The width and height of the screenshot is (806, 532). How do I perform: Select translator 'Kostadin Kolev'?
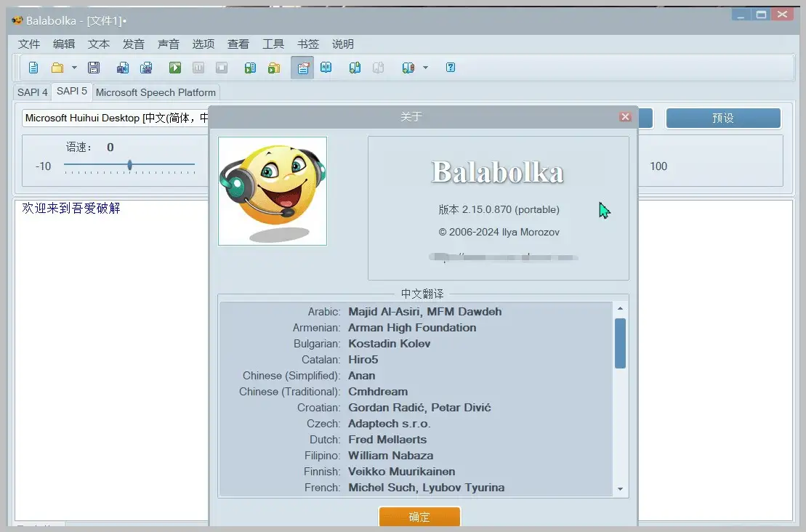click(389, 343)
